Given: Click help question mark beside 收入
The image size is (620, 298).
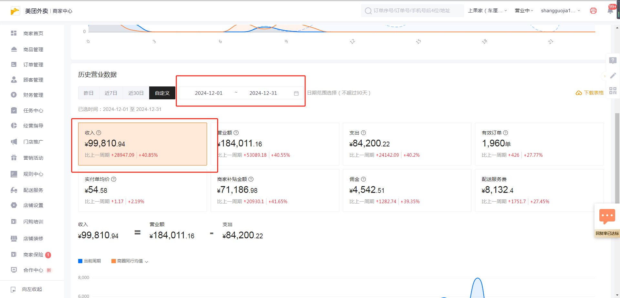Looking at the screenshot, I should (x=99, y=133).
